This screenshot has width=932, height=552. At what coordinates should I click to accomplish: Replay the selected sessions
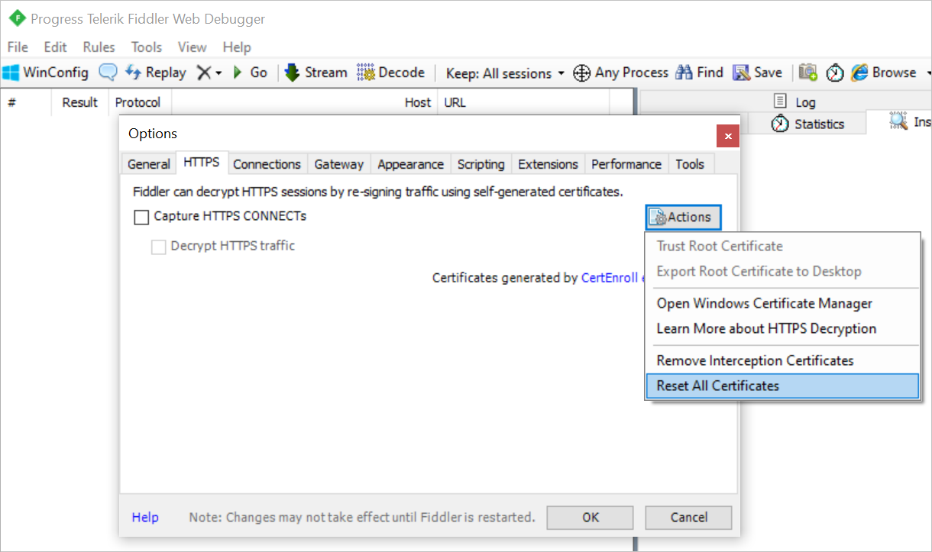(x=156, y=73)
